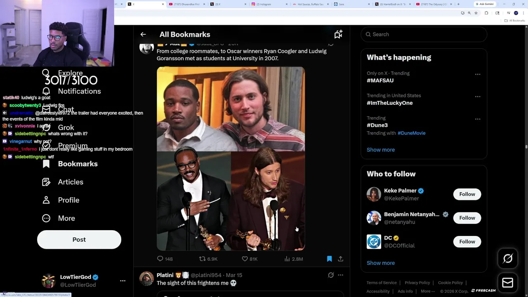Screen dimensions: 528x297
Task: Open more options for #ImTheLuckyOne trend
Action: [478, 97]
